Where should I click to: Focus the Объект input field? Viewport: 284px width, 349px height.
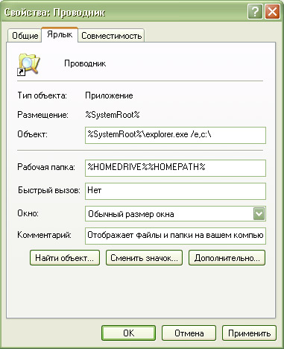tap(175, 135)
